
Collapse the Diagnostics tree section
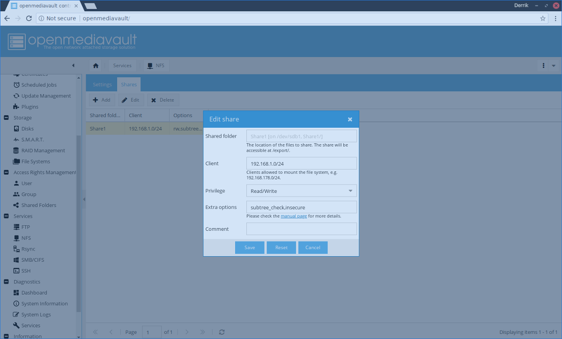pyautogui.click(x=6, y=281)
